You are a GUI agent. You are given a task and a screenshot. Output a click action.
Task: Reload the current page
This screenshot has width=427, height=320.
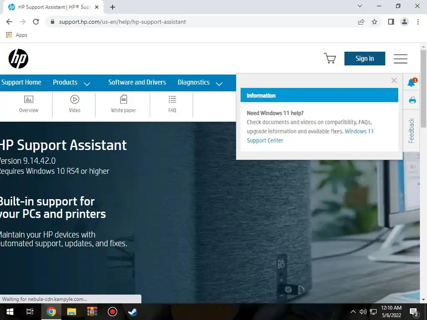point(36,22)
